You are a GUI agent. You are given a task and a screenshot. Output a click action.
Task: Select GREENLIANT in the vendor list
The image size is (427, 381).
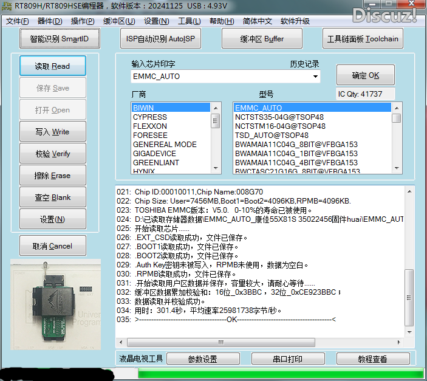(171, 162)
